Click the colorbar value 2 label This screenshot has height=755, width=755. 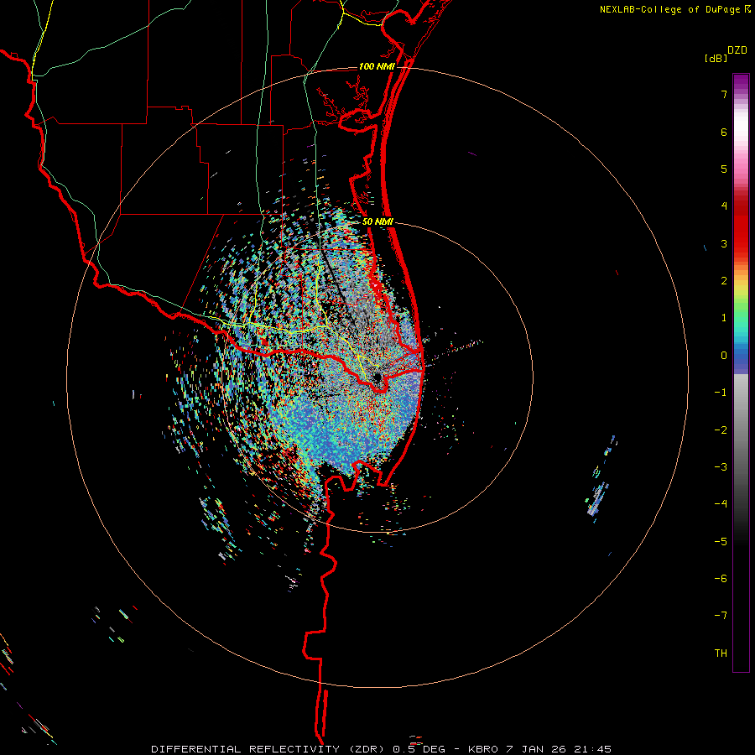tap(724, 281)
